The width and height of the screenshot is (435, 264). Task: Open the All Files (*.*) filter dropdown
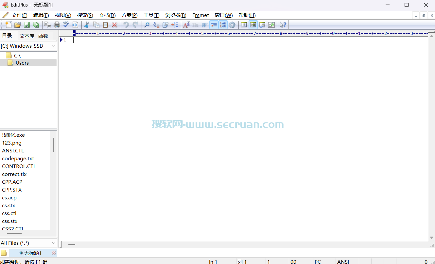[29, 243]
